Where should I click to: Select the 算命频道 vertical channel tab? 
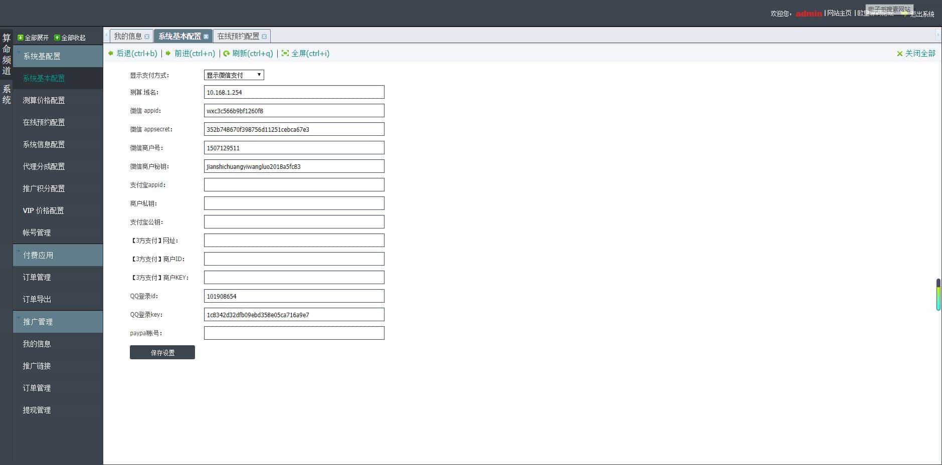click(7, 54)
